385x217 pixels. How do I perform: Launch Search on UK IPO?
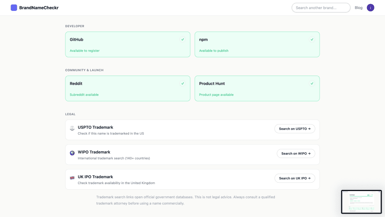pyautogui.click(x=295, y=178)
